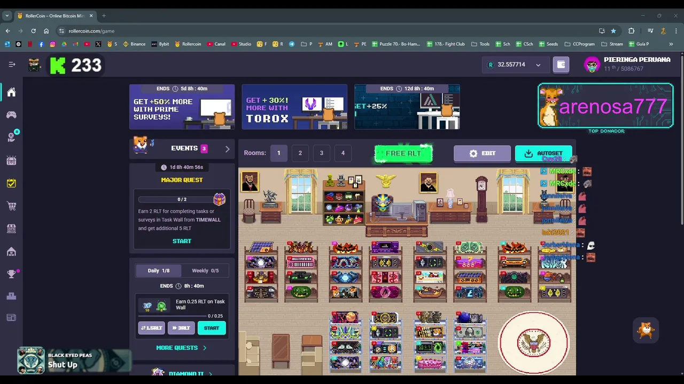Open the Marketplace stall sidebar icon
This screenshot has width=684, height=384.
pos(11,228)
